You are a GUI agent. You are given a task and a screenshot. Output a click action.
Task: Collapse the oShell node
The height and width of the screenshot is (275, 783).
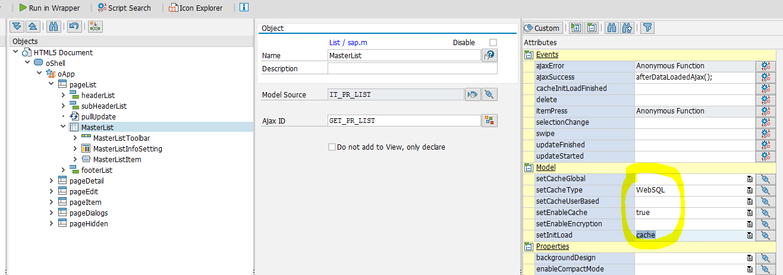coord(27,63)
